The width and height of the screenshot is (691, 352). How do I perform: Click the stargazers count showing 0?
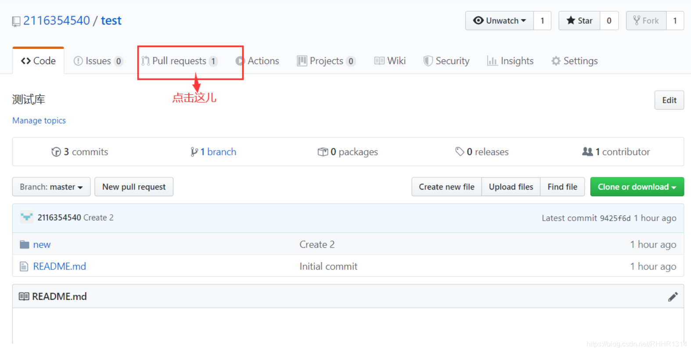pyautogui.click(x=609, y=21)
